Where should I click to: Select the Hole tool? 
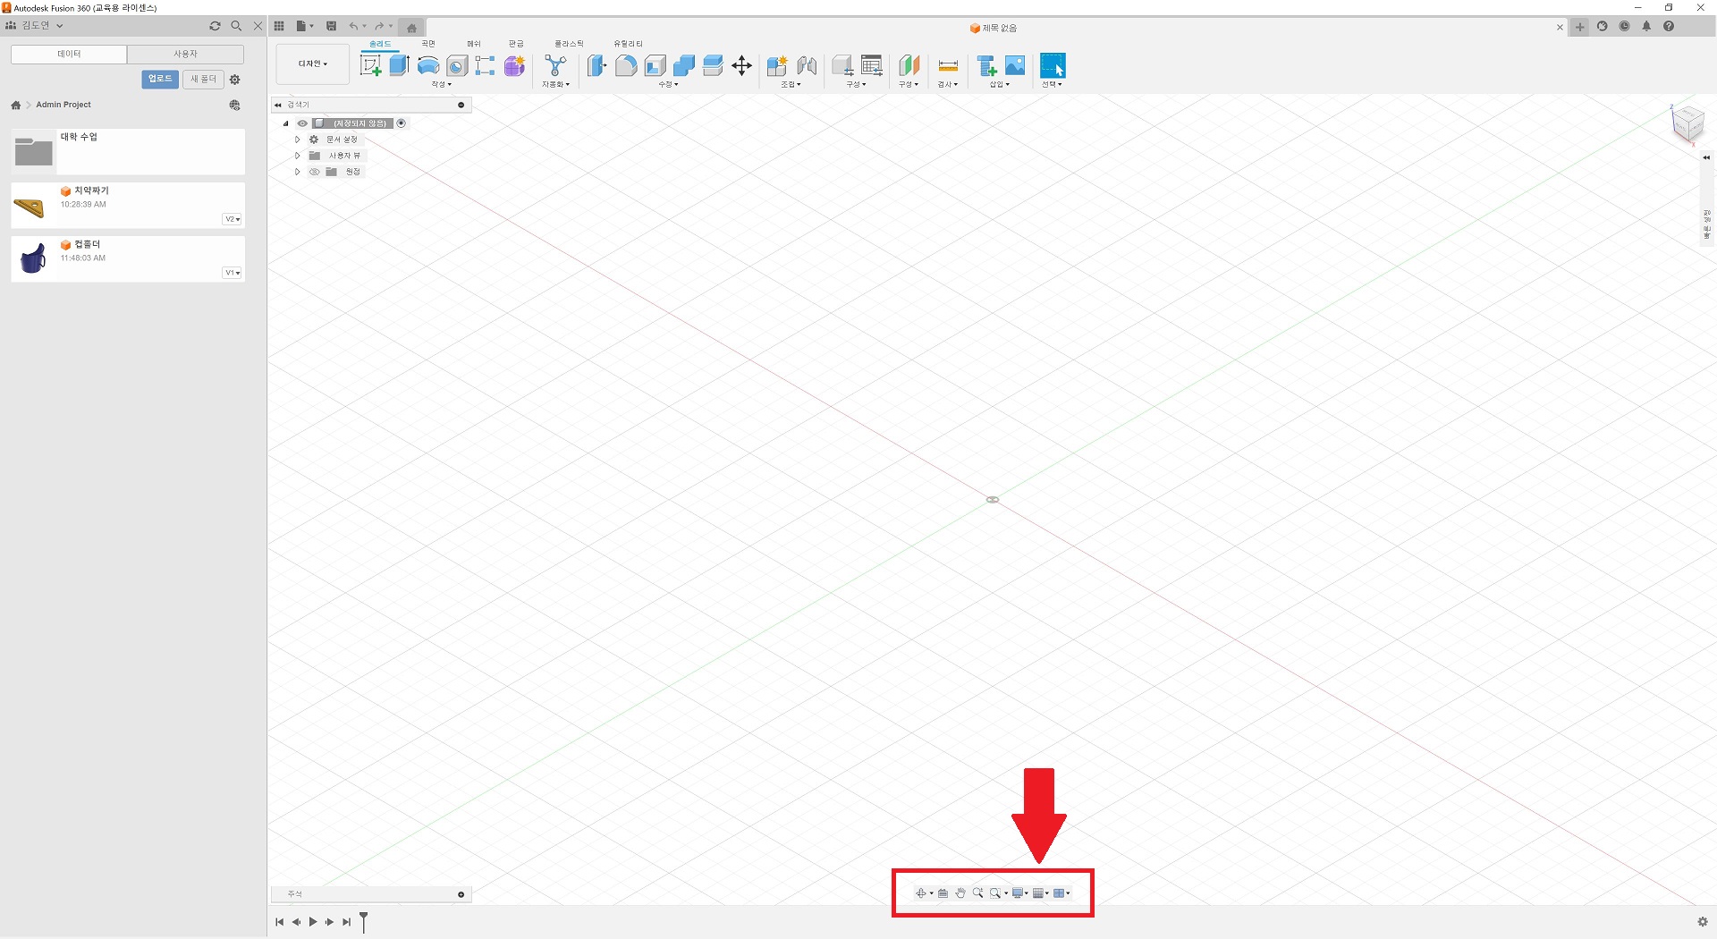[x=457, y=65]
